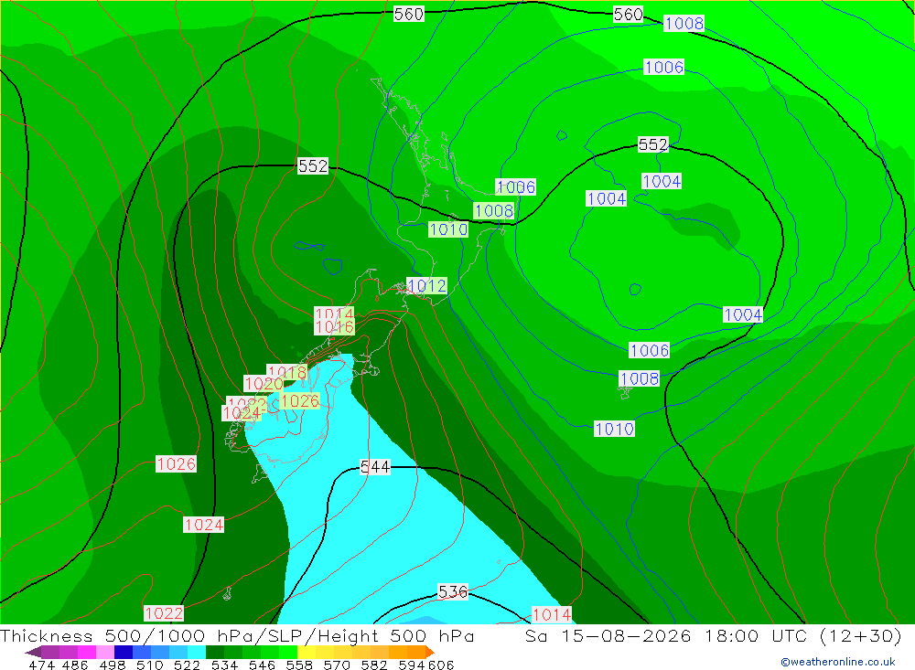915x670 pixels.
Task: Click the orange right arrow tip of legend
Action: click(430, 652)
